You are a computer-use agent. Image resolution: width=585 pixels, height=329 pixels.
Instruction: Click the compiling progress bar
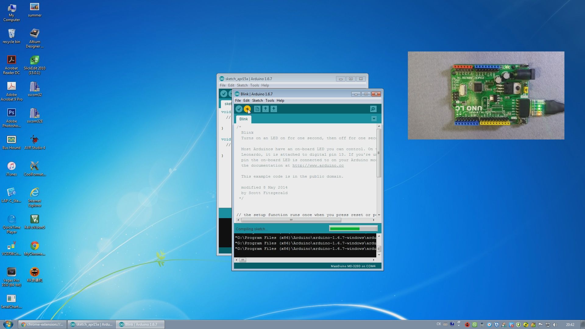pos(353,228)
